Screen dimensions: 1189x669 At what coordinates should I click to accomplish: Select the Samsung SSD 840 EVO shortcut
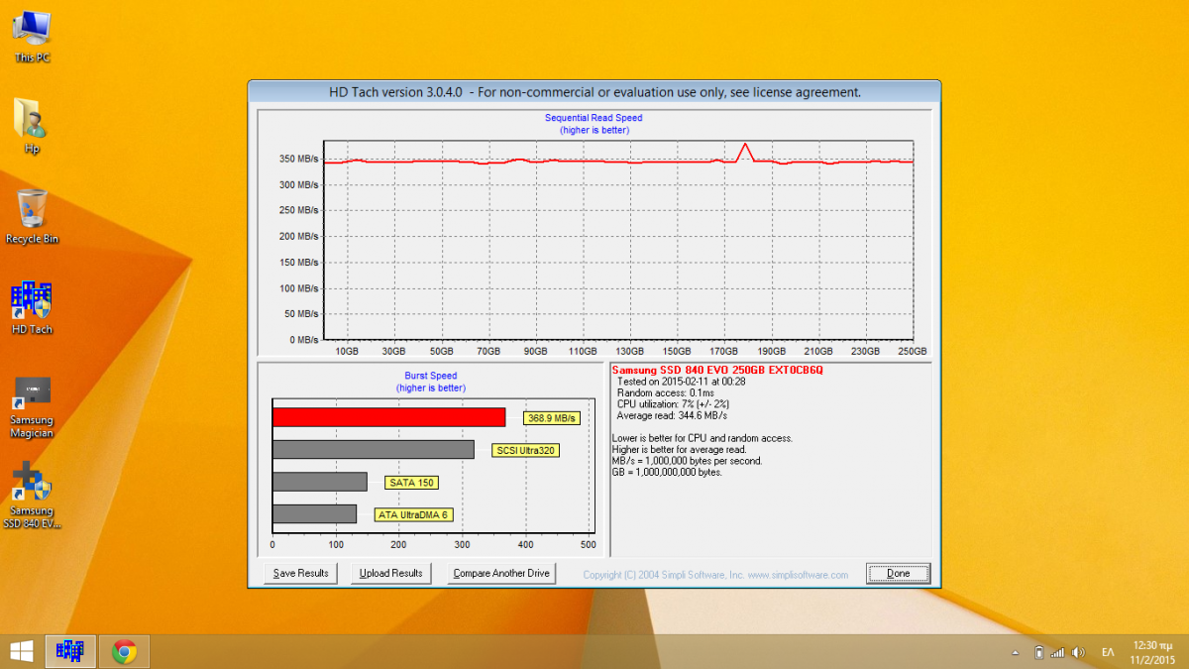tap(32, 496)
